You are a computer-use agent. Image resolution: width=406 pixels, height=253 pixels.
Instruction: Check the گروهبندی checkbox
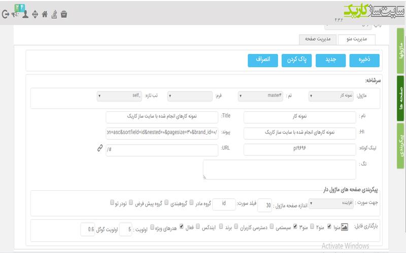coord(166,202)
